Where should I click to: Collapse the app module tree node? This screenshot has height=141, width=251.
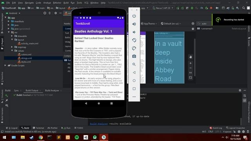click(x=5, y=18)
